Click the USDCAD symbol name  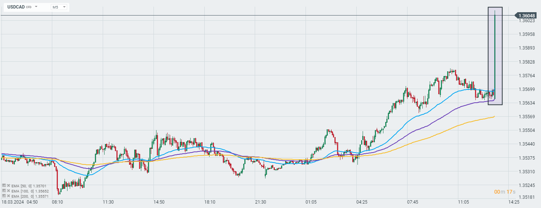[x=16, y=7]
